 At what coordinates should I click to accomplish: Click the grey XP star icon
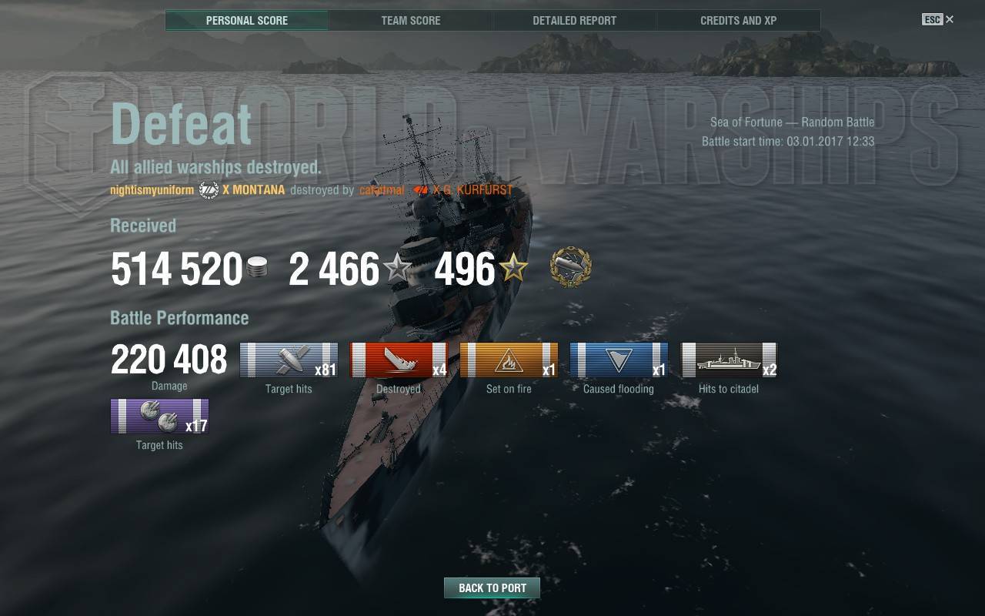(x=398, y=268)
